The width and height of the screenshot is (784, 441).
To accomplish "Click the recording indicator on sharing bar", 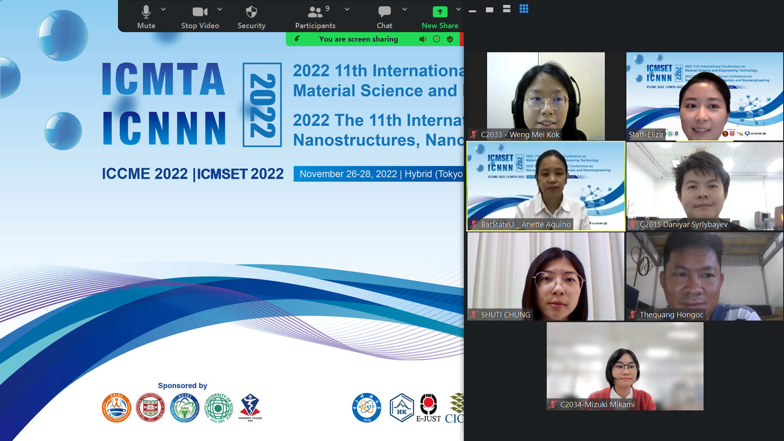I will click(x=437, y=39).
